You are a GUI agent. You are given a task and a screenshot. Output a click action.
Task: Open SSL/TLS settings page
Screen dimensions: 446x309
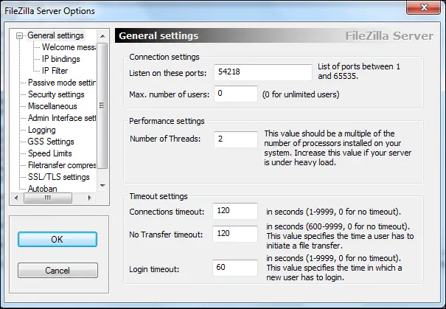pyautogui.click(x=58, y=177)
